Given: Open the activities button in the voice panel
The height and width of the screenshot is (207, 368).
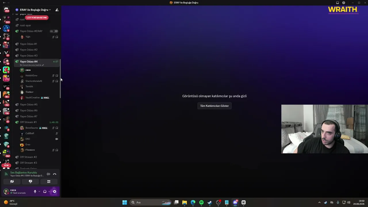Looking at the screenshot, I should (49, 181).
